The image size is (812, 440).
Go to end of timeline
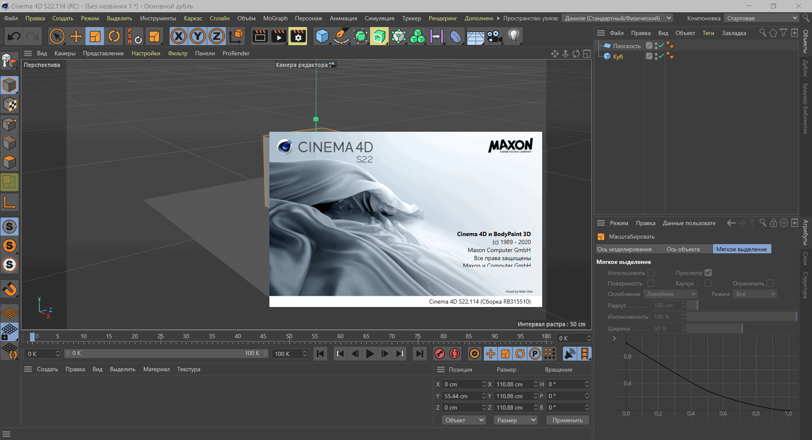pyautogui.click(x=420, y=354)
